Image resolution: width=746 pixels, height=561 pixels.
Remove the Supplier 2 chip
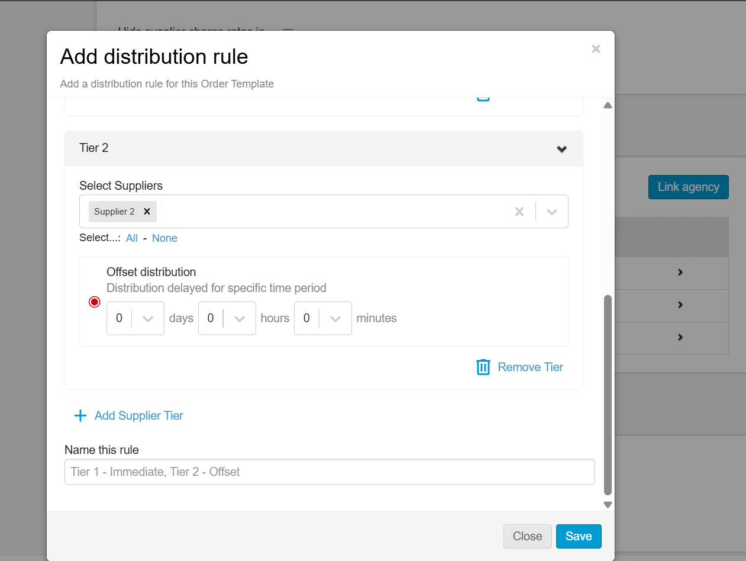pyautogui.click(x=147, y=212)
